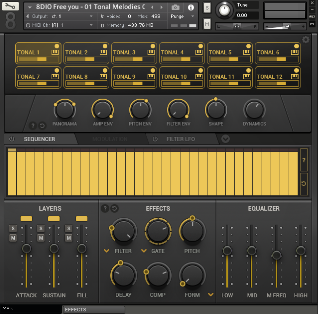
Task: Click the M FREQ equalizer fader
Action: (276, 255)
